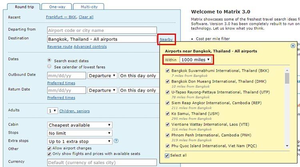Viewport: 300px width, 167px height.
Task: Select See calendar of lowest fares
Action: click(x=49, y=66)
